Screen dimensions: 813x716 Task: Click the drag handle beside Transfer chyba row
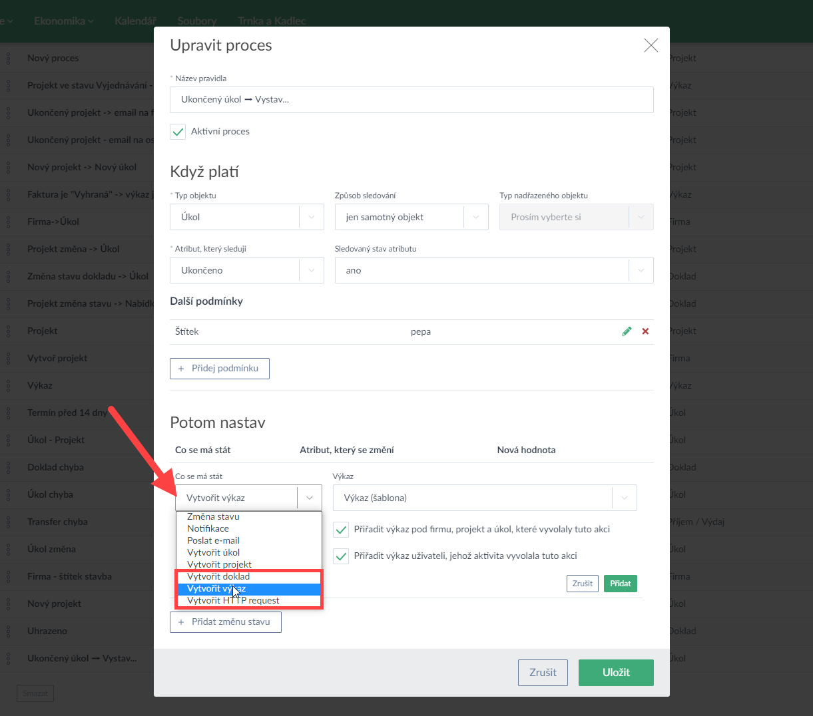click(8, 522)
